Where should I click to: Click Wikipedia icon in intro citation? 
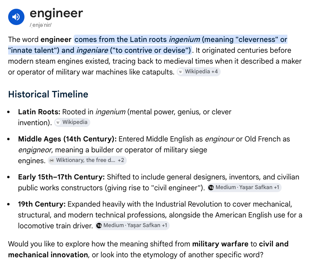click(x=181, y=72)
